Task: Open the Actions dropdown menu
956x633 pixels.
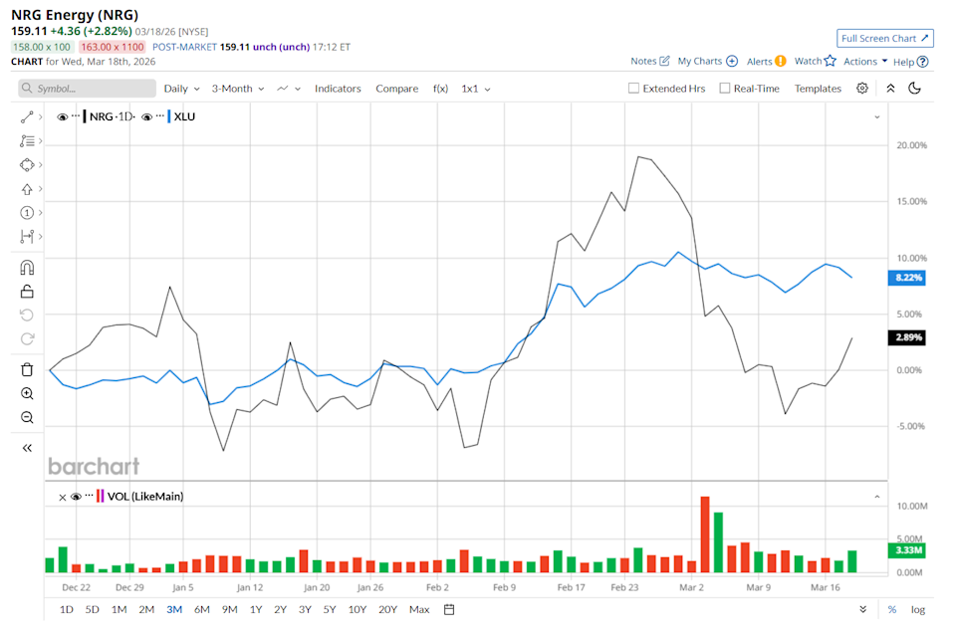Action: tap(860, 61)
